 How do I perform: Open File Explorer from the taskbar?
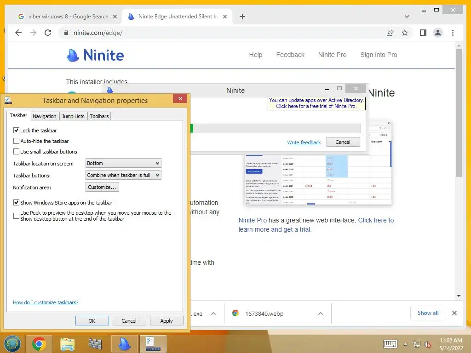[x=68, y=344]
